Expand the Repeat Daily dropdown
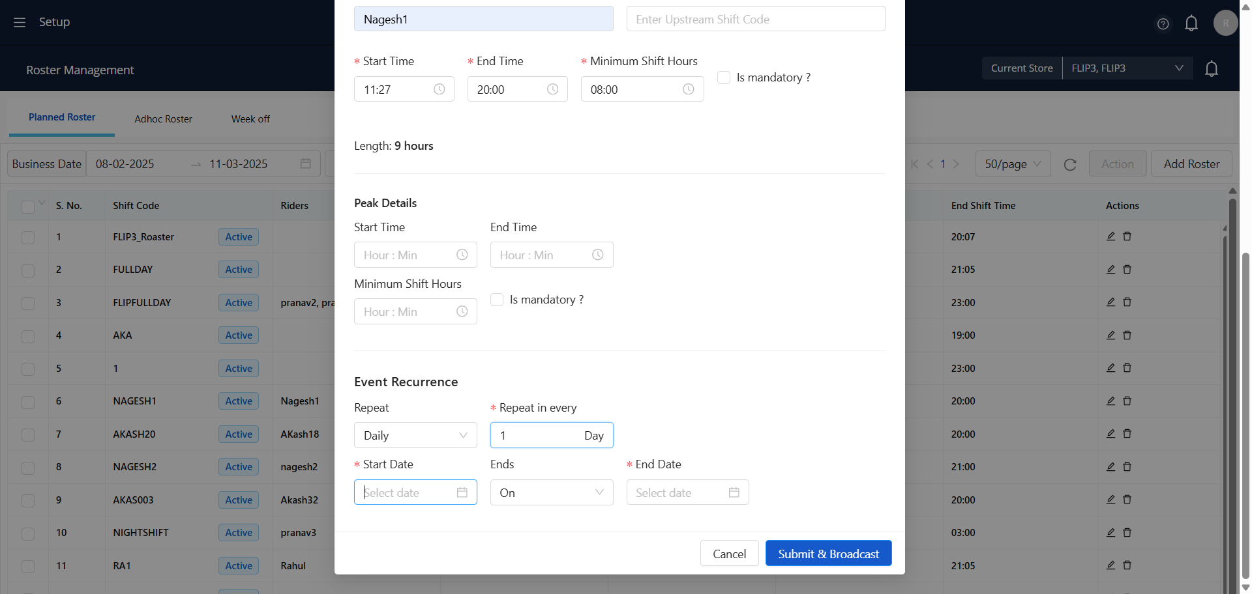1252x594 pixels. 415,435
